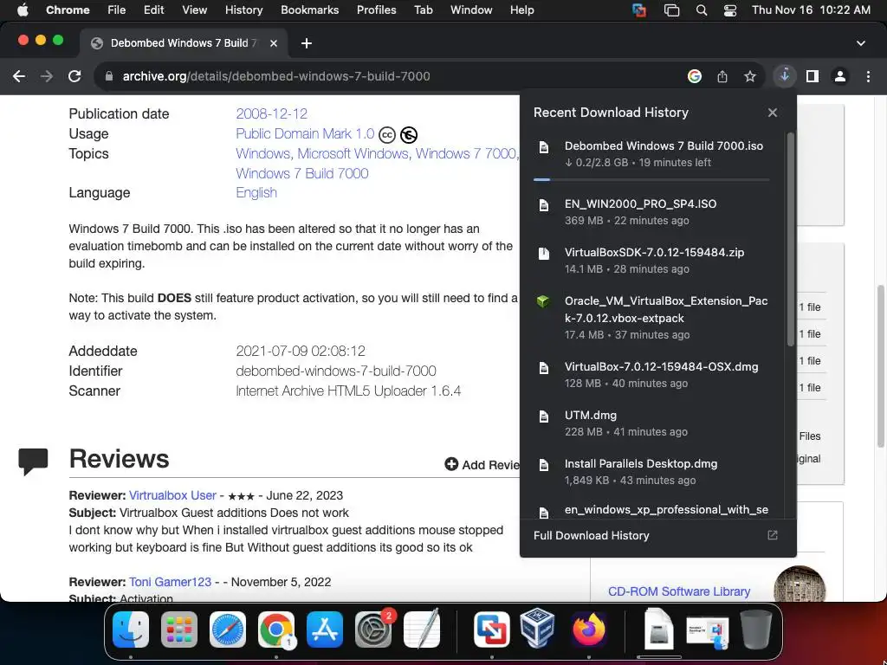Click the Reviews speech bubble icon
This screenshot has width=887, height=665.
click(x=33, y=461)
